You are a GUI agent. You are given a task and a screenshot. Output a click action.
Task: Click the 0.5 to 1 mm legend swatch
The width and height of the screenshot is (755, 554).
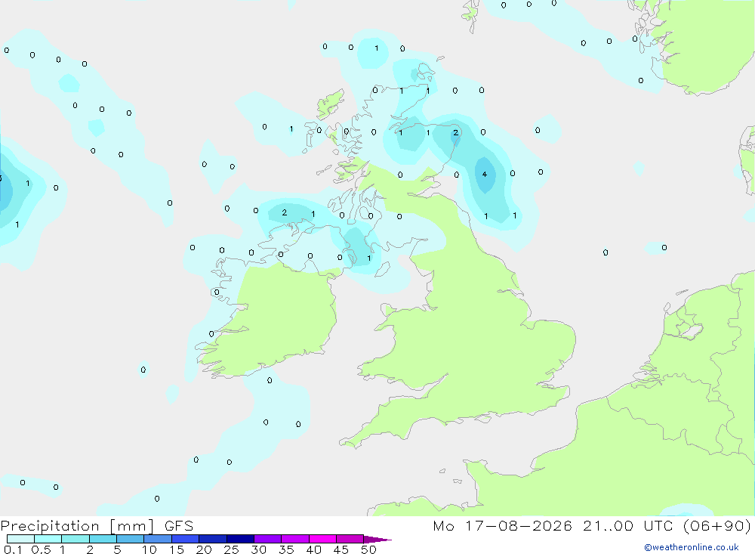click(48, 539)
